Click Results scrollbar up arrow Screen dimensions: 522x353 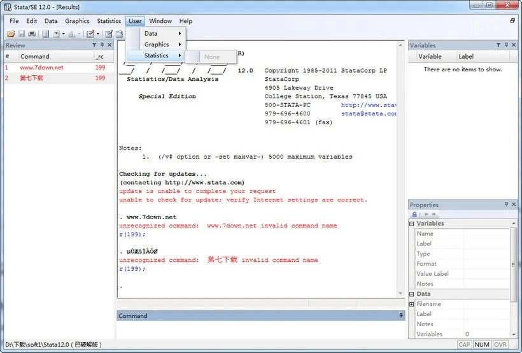click(400, 45)
